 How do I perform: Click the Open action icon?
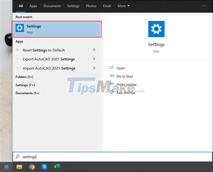pyautogui.click(x=111, y=68)
